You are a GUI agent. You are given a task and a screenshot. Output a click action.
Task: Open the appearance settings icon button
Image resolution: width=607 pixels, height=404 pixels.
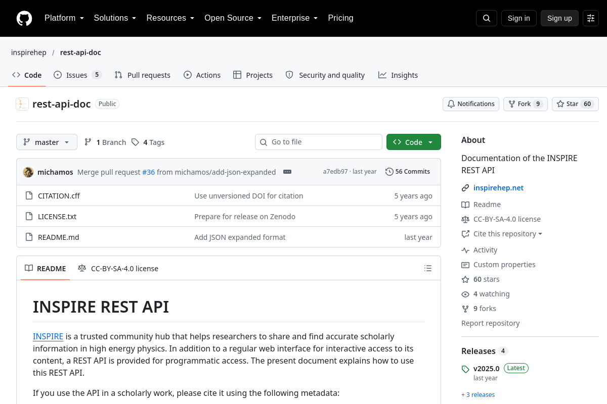[x=591, y=18]
